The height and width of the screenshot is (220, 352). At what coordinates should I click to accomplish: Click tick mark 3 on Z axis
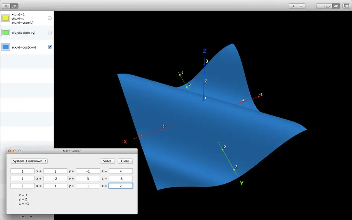tap(207, 61)
